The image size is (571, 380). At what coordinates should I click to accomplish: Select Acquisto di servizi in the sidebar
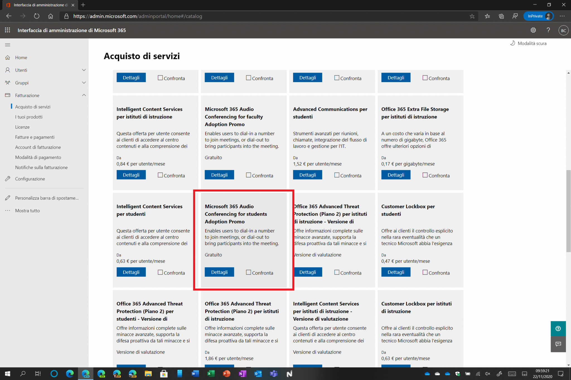[x=33, y=107]
